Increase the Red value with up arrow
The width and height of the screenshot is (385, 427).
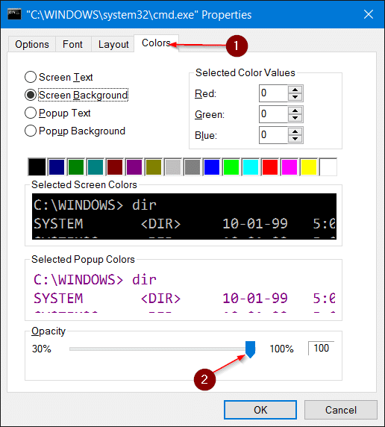click(x=295, y=90)
